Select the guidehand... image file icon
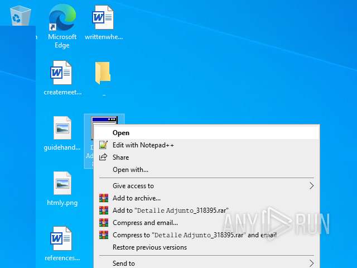The image size is (357, 268). pos(62,128)
